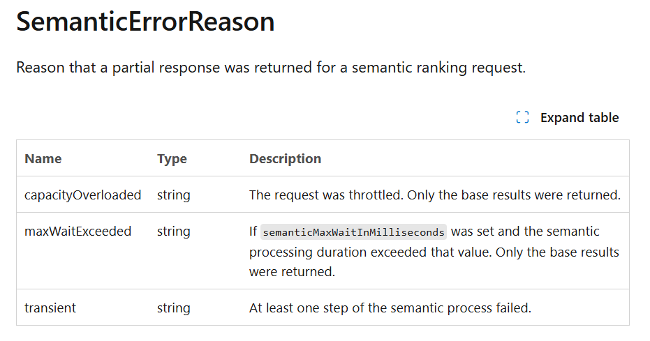Click the partial response intro paragraph
Screen dimensions: 650x341
(271, 68)
